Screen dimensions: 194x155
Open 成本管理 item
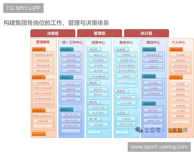(x=70, y=100)
